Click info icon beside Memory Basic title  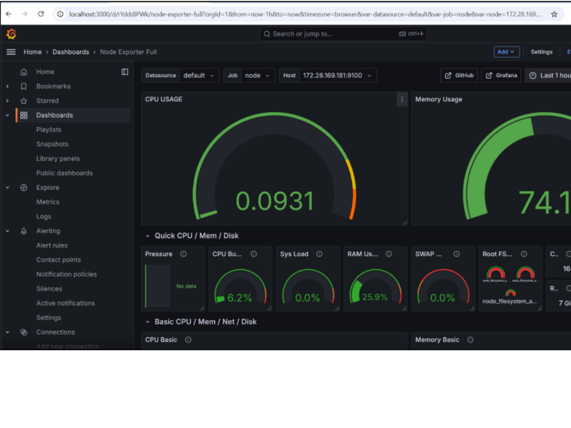pos(470,340)
